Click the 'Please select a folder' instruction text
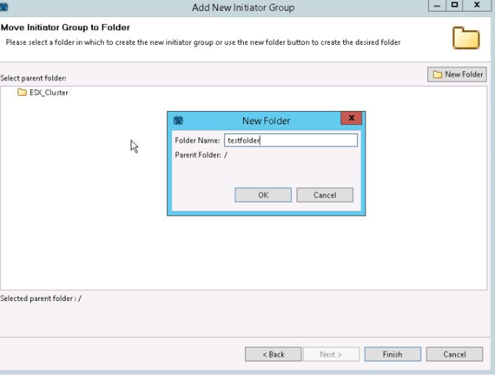 pyautogui.click(x=203, y=42)
